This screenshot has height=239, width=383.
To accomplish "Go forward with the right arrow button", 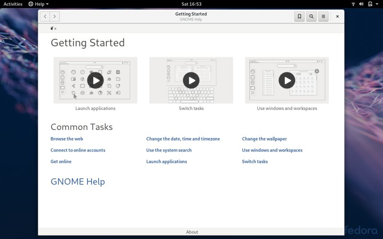I will [55, 16].
